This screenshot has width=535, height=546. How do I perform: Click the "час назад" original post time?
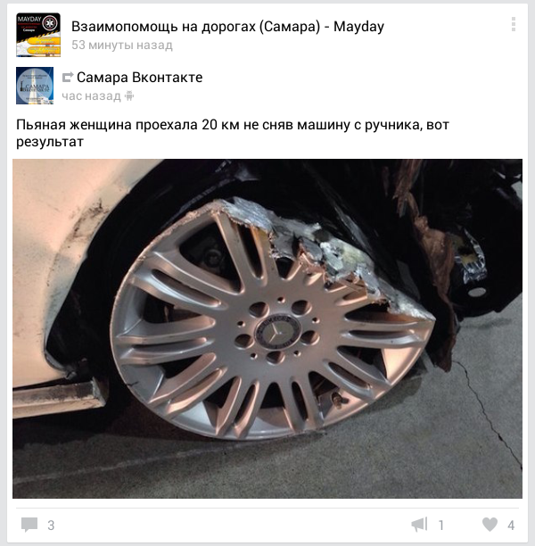point(91,95)
